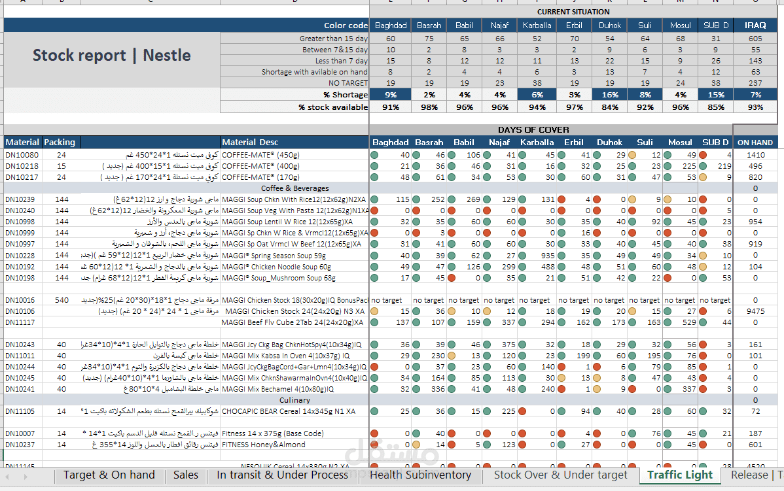Image resolution: width=784 pixels, height=491 pixels.
Task: Click the red Karballa light in DN11105 row
Action: (522, 412)
